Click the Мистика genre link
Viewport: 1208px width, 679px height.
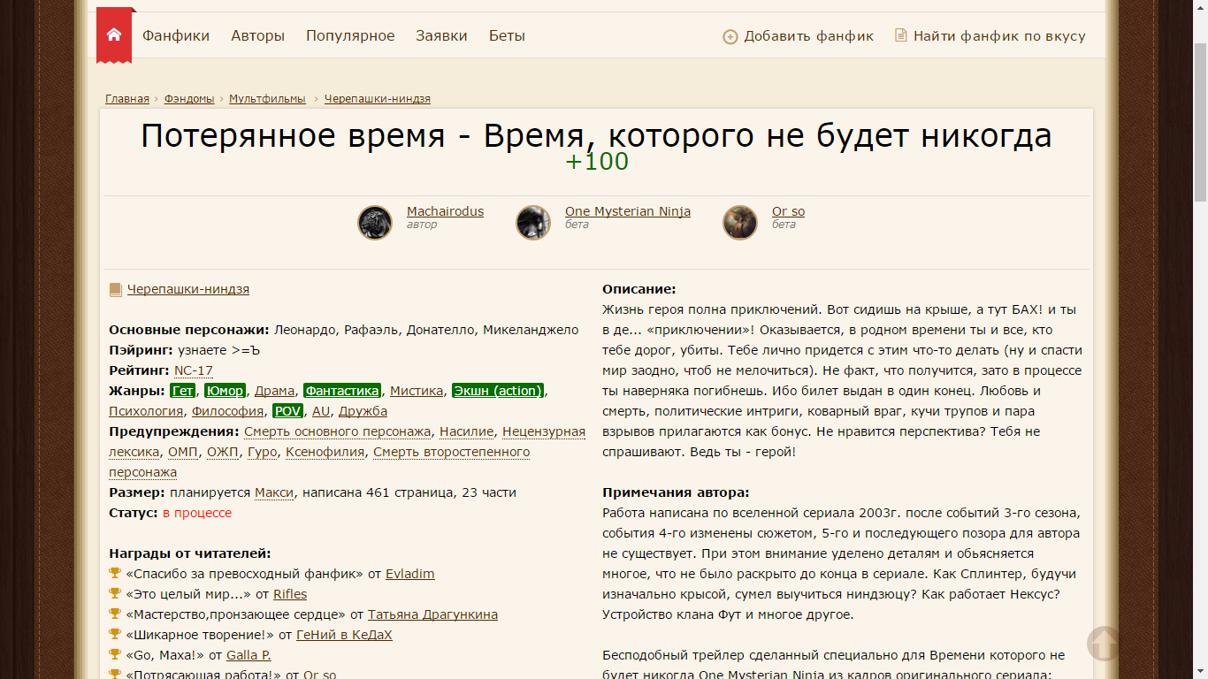tap(417, 391)
